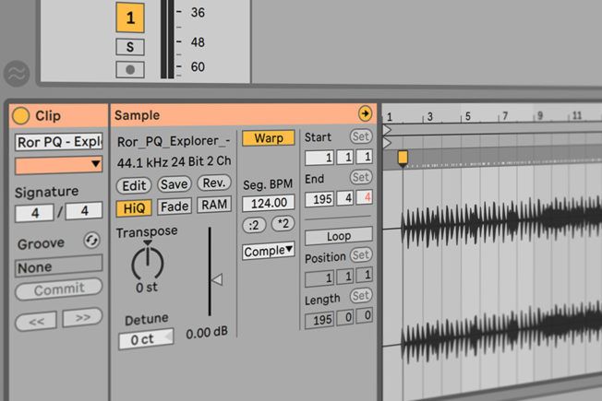Click the Start bar field 1
602x401 pixels.
(319, 158)
